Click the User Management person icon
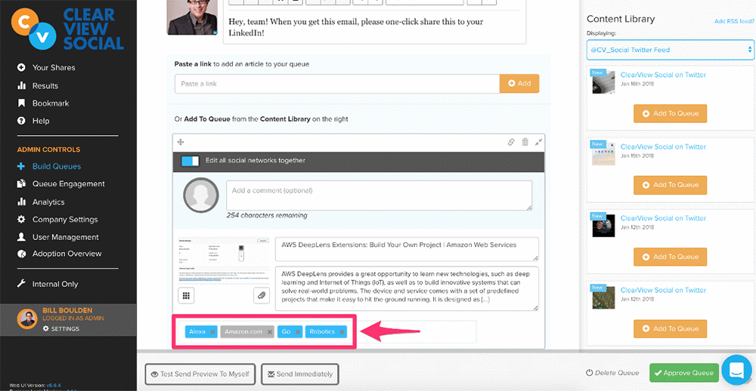This screenshot has height=391, width=756. (21, 237)
